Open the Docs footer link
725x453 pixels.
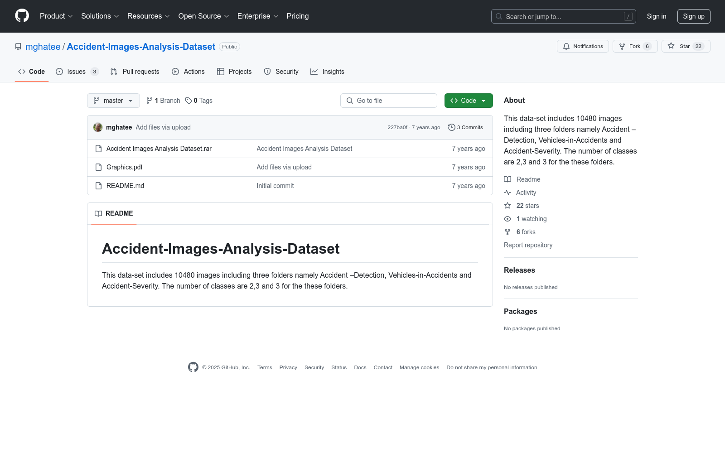360,367
